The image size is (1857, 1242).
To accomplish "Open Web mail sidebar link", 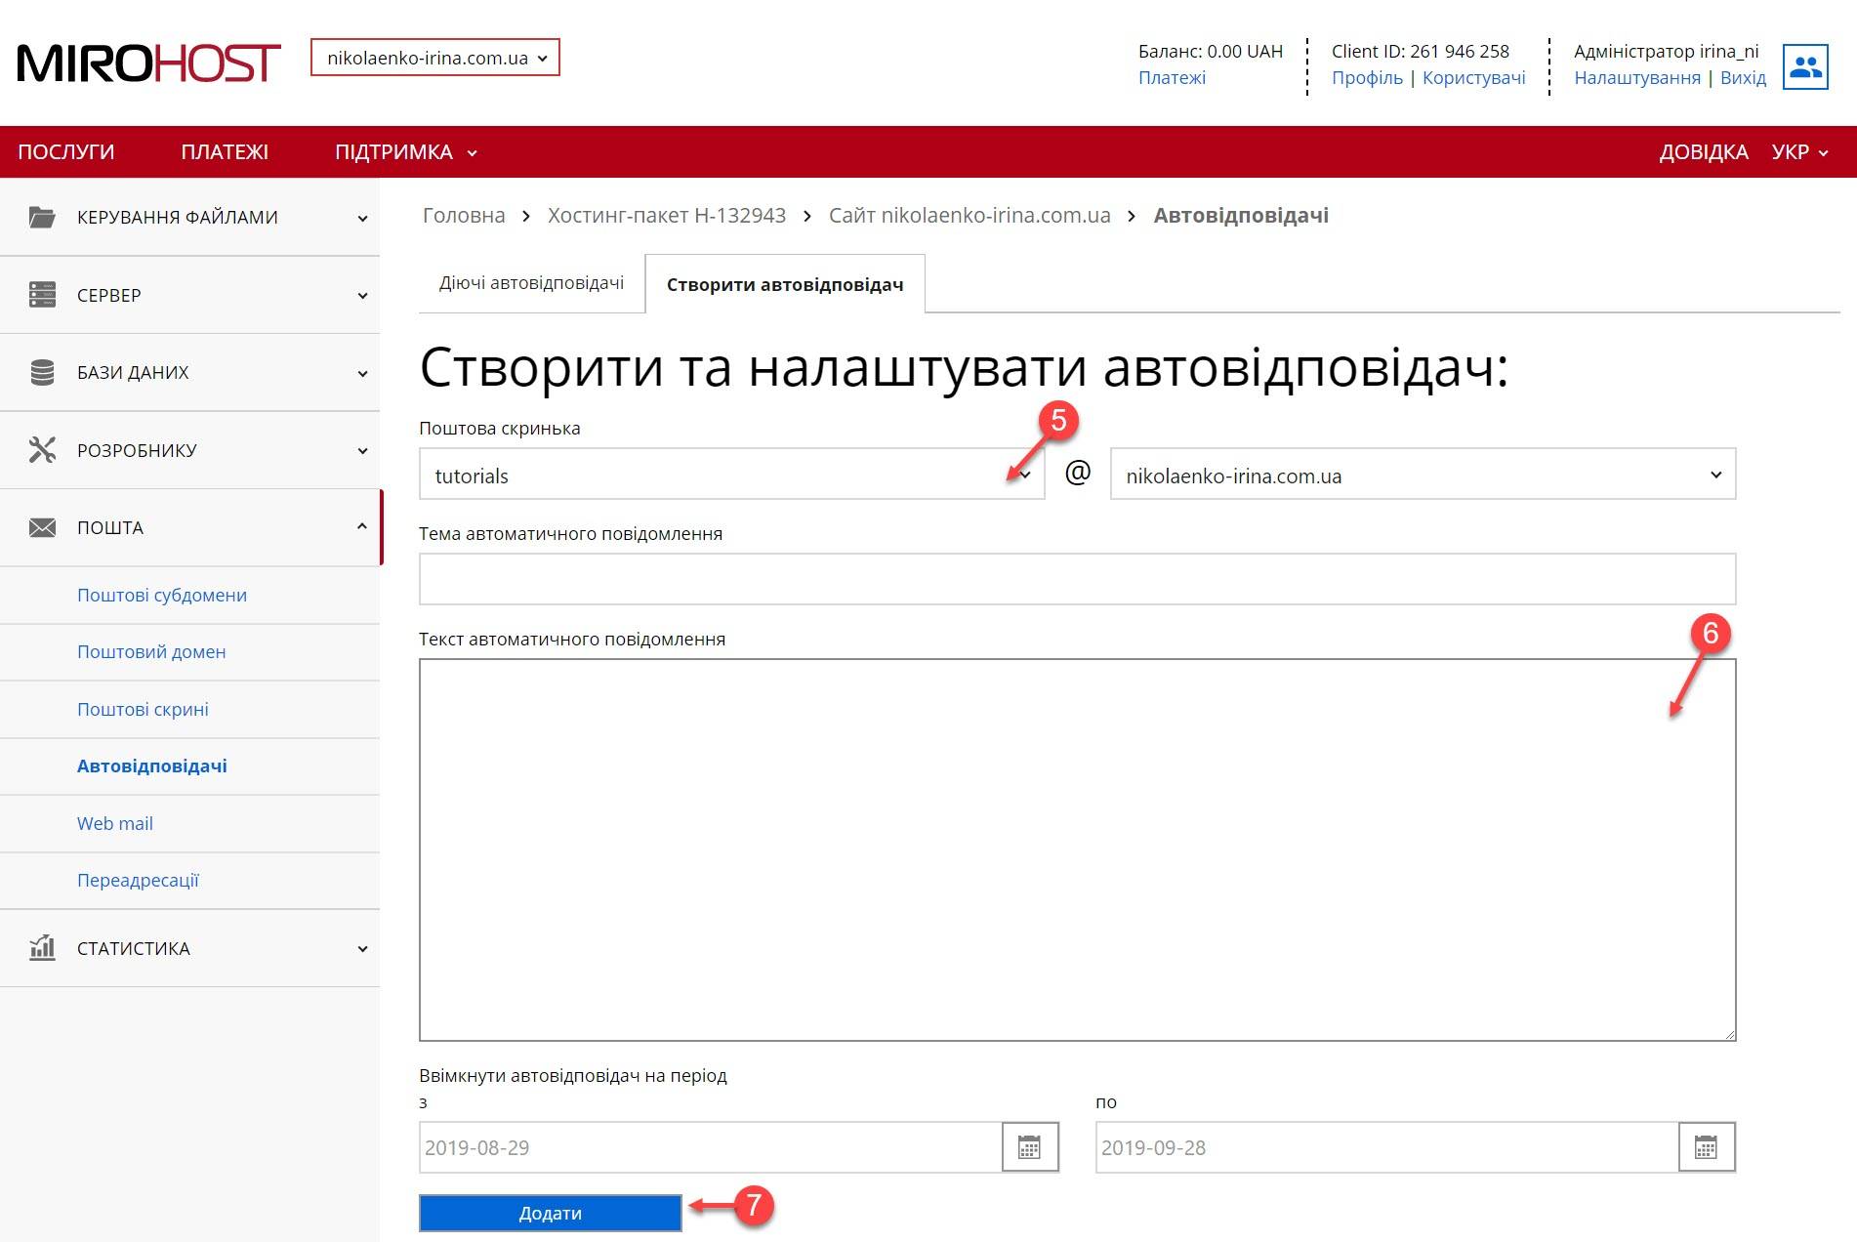I will (x=115, y=823).
